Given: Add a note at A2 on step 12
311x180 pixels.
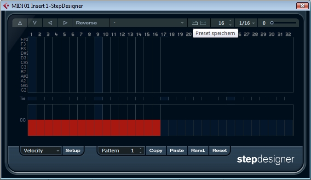Looking at the screenshot, I should 123,81.
